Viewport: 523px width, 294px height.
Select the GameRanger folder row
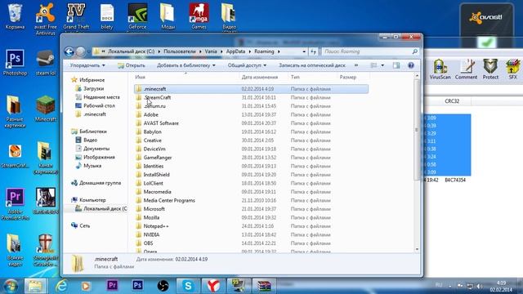251,158
